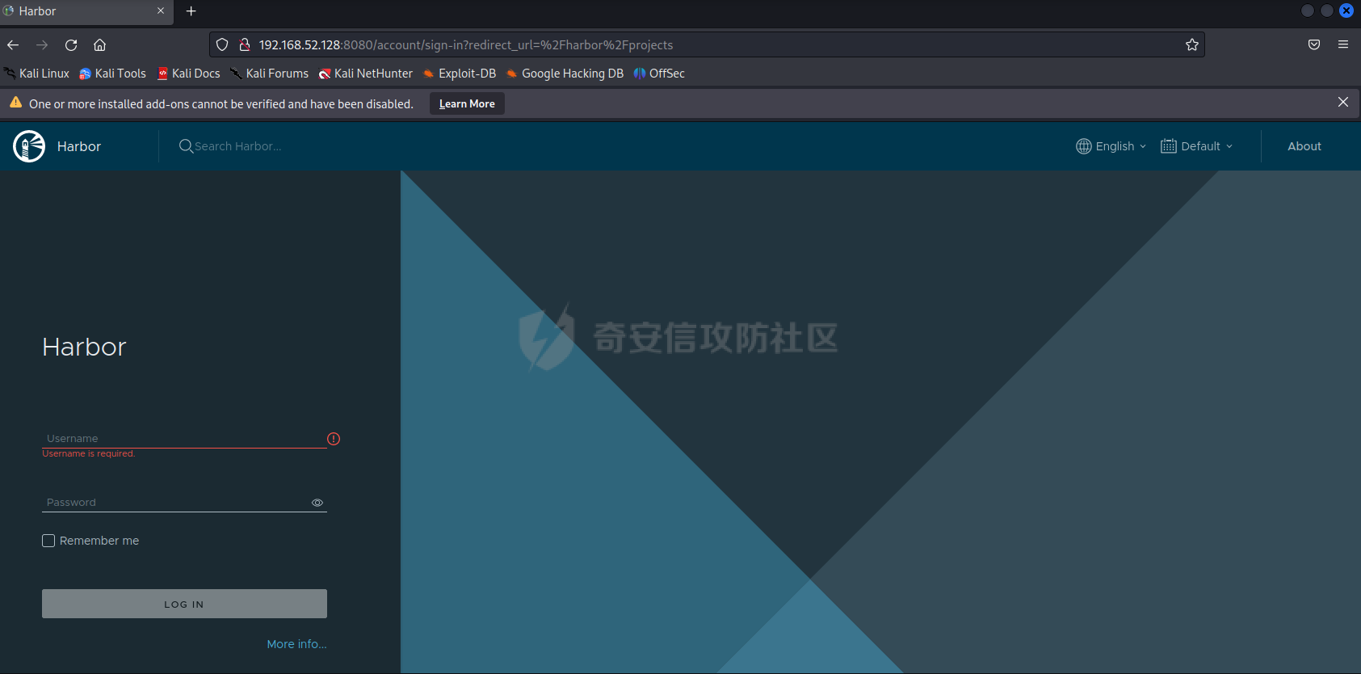Click the browser forward arrow

(42, 44)
